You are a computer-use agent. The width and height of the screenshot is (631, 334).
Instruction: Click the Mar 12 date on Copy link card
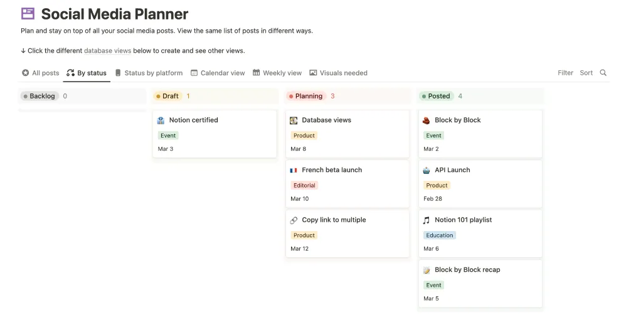point(300,249)
